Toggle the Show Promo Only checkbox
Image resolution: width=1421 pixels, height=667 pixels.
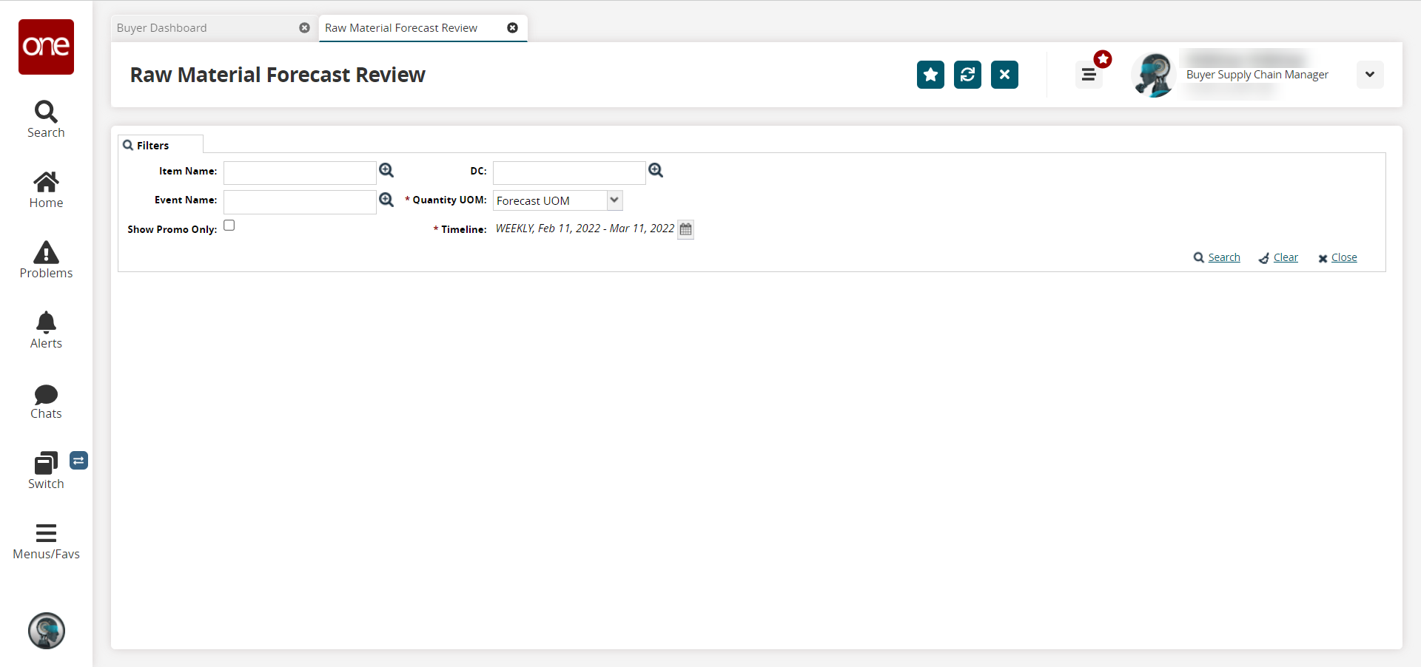(x=229, y=226)
